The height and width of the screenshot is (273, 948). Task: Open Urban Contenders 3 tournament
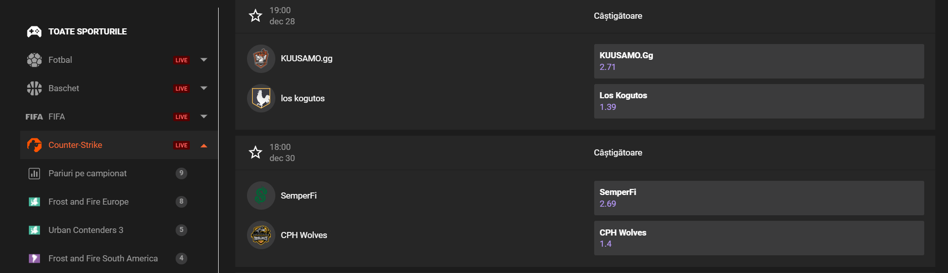point(86,230)
